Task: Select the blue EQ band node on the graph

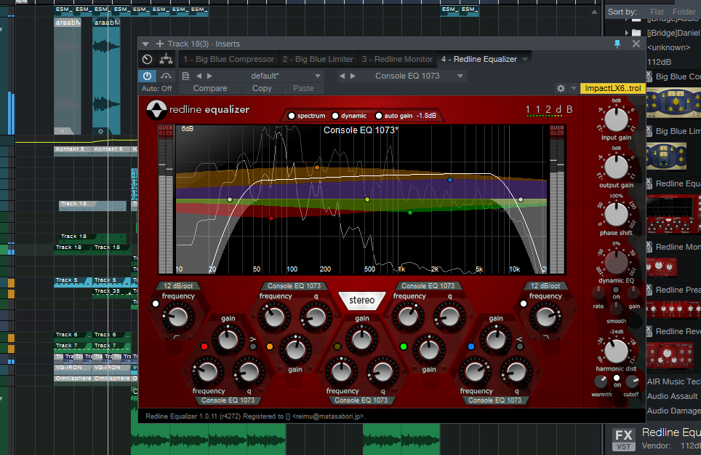Action: [450, 180]
